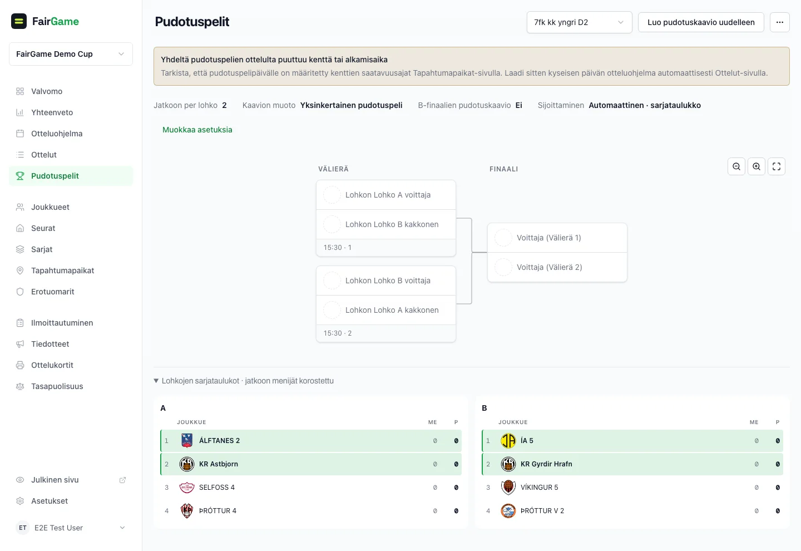801x551 pixels.
Task: Select Ottelut in the sidebar
Action: pyautogui.click(x=71, y=155)
